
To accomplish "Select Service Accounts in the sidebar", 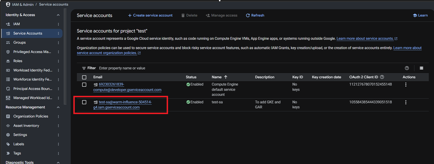I will [31, 33].
